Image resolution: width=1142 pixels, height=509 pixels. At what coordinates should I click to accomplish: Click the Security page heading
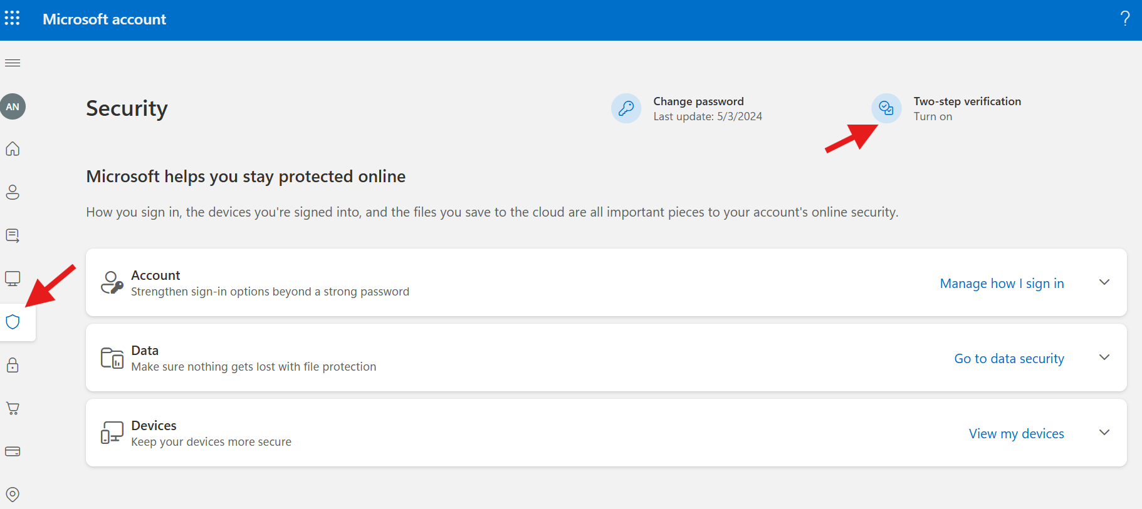click(127, 108)
